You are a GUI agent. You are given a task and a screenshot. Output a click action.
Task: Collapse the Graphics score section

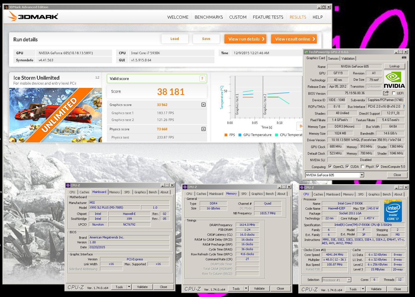pyautogui.click(x=203, y=105)
